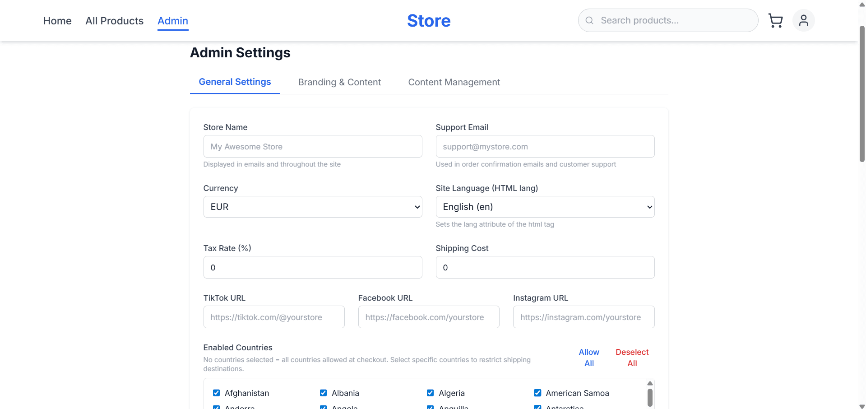Click the user account icon
The width and height of the screenshot is (866, 409).
[x=803, y=20]
